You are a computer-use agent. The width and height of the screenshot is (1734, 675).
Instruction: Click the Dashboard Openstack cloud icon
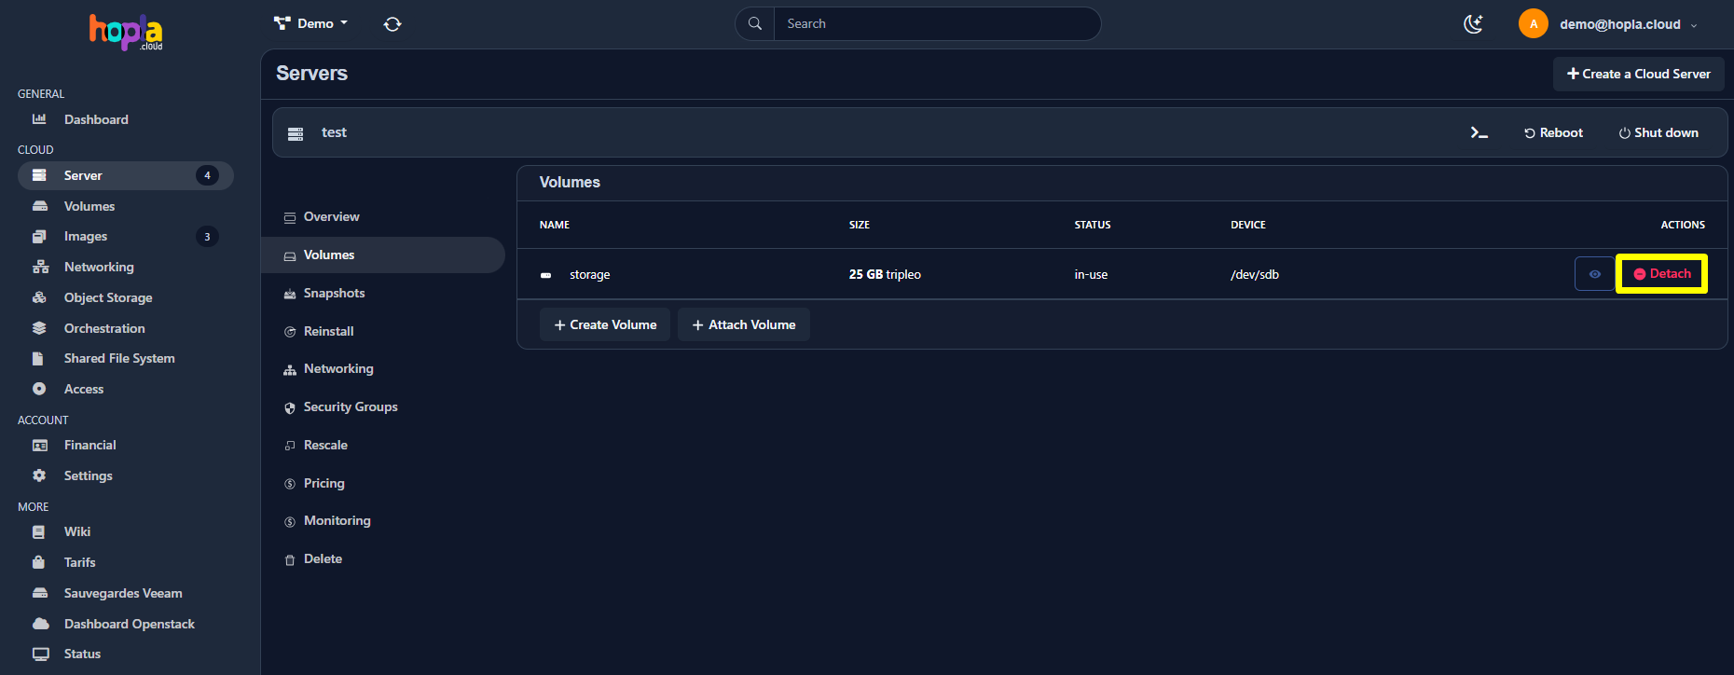41,624
